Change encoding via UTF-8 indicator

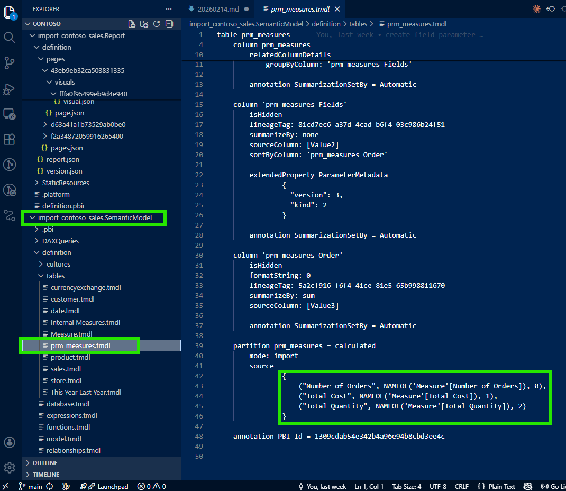(x=438, y=486)
